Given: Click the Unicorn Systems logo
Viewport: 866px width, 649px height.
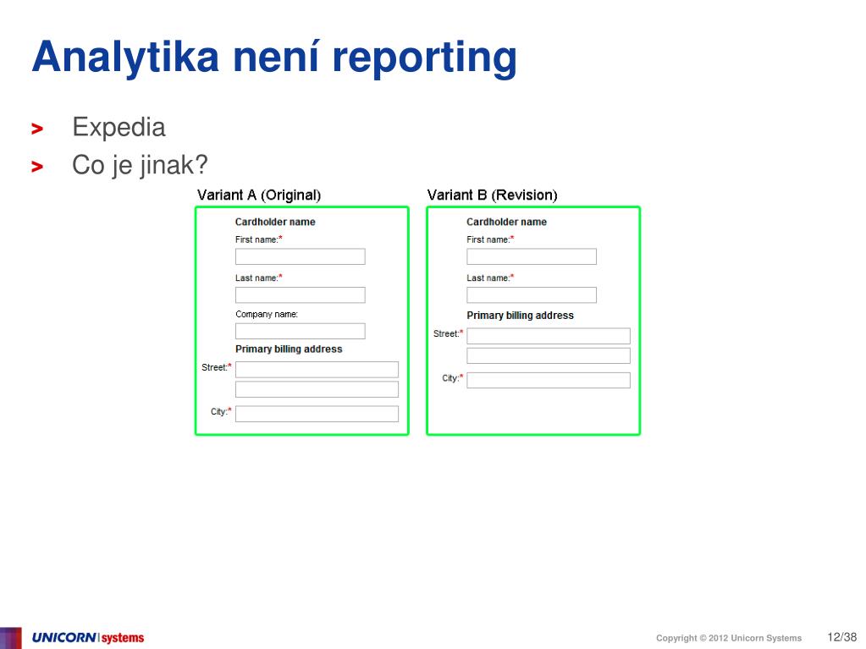Looking at the screenshot, I should point(88,638).
